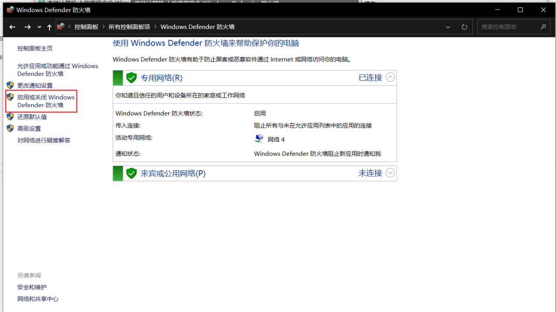556x312 pixels.
Task: Click Windows Defender 防火墙 breadcrumb
Action: (x=197, y=27)
